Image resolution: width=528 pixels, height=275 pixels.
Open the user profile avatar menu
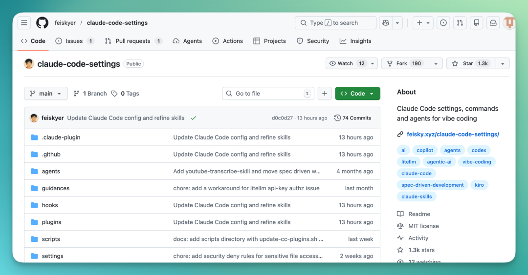click(509, 23)
